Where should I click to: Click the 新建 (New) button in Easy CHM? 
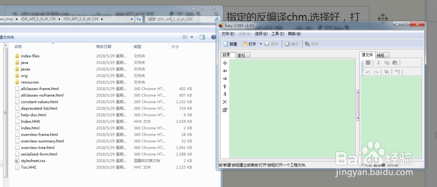(230, 44)
